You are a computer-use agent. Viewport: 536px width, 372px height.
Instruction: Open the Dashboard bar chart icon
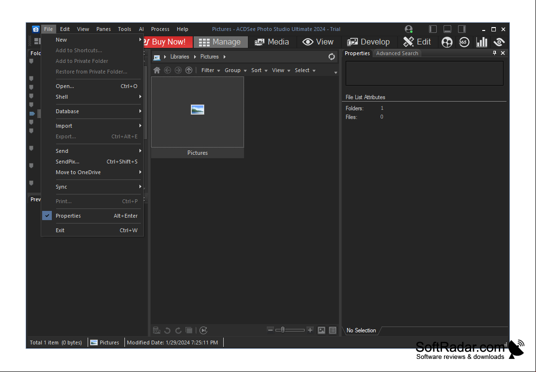482,42
